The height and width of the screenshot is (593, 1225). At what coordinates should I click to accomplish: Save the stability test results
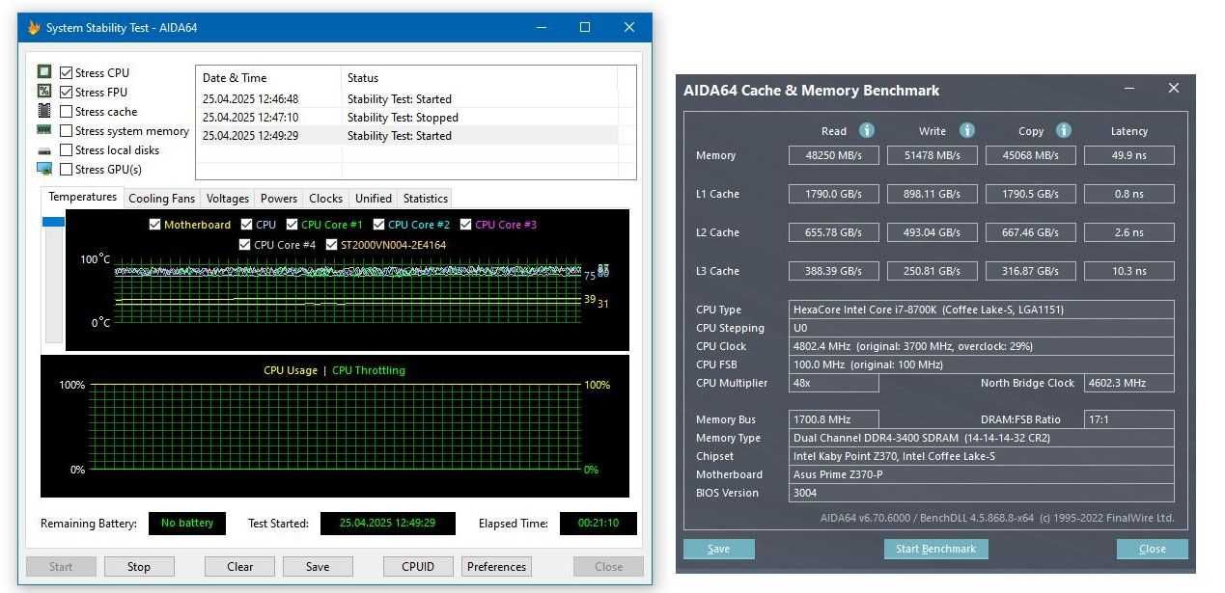click(318, 566)
